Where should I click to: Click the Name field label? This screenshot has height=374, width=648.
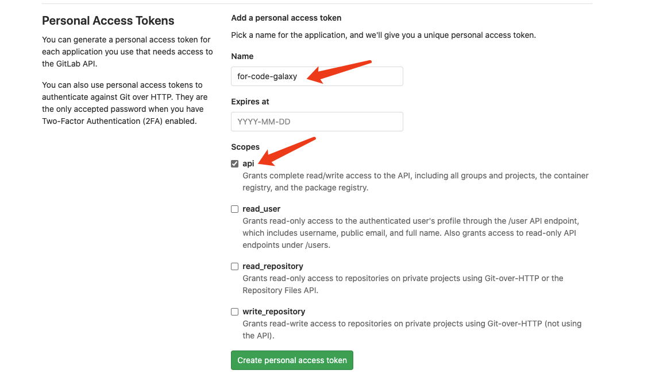tap(242, 56)
